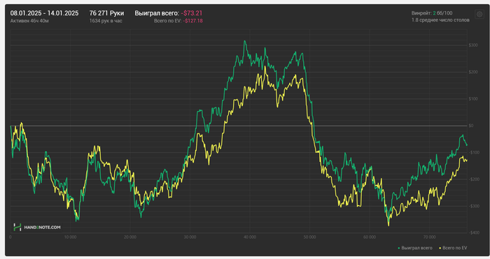Open the graph settings gear icon

pos(479,15)
